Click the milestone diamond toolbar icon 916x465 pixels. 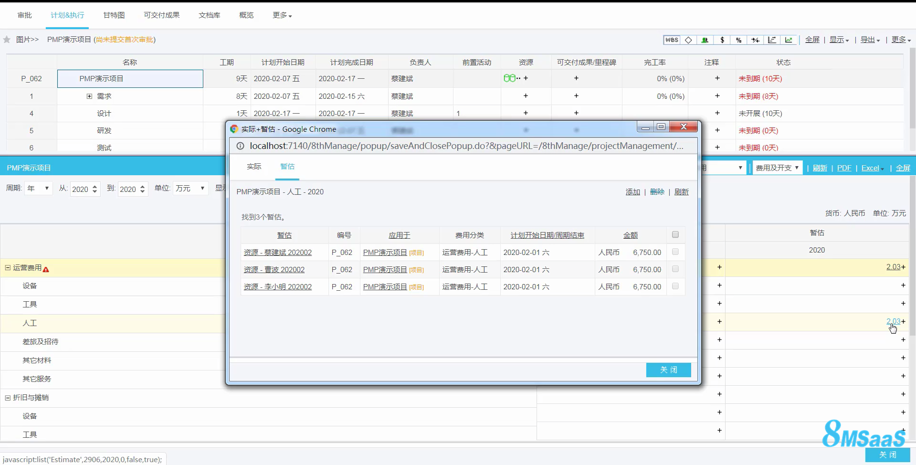(x=688, y=40)
